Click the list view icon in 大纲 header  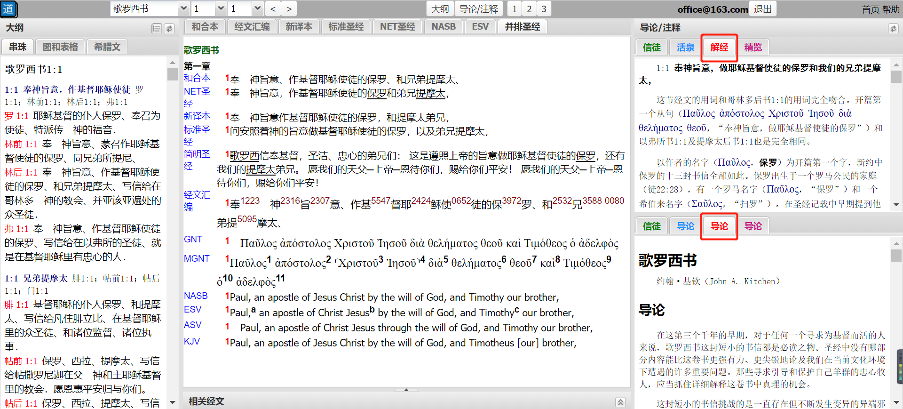[157, 28]
